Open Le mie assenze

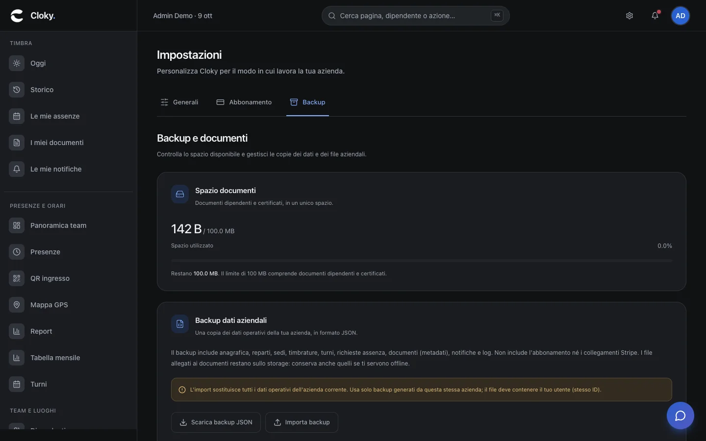[x=68, y=116]
